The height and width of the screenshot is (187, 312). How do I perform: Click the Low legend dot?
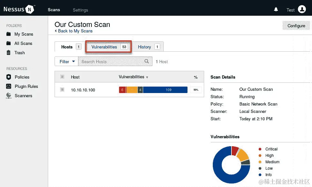pos(260,168)
